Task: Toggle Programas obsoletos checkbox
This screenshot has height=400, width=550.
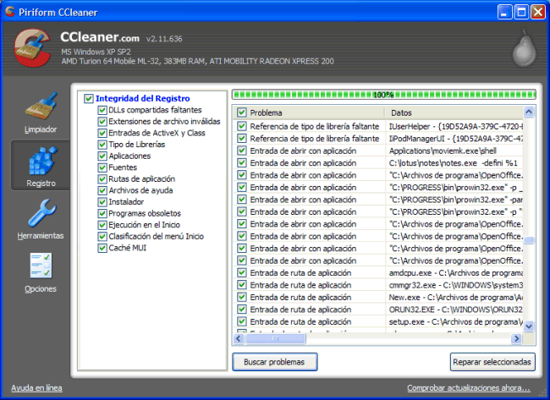Action: coord(102,213)
